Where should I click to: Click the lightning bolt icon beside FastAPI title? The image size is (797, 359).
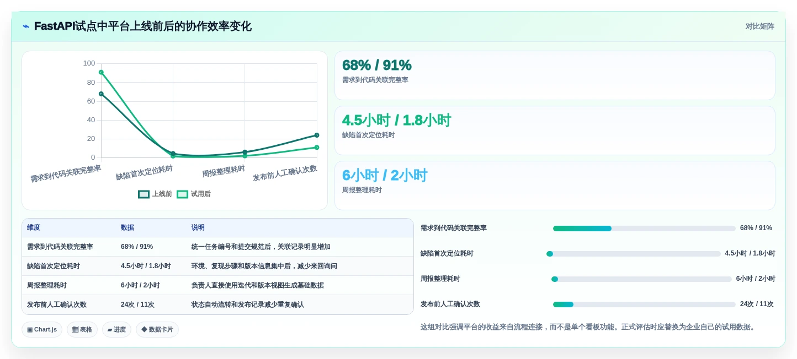[x=25, y=26]
